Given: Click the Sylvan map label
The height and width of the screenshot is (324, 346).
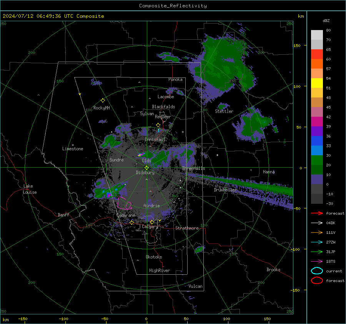Looking at the screenshot, I should coord(147,114).
